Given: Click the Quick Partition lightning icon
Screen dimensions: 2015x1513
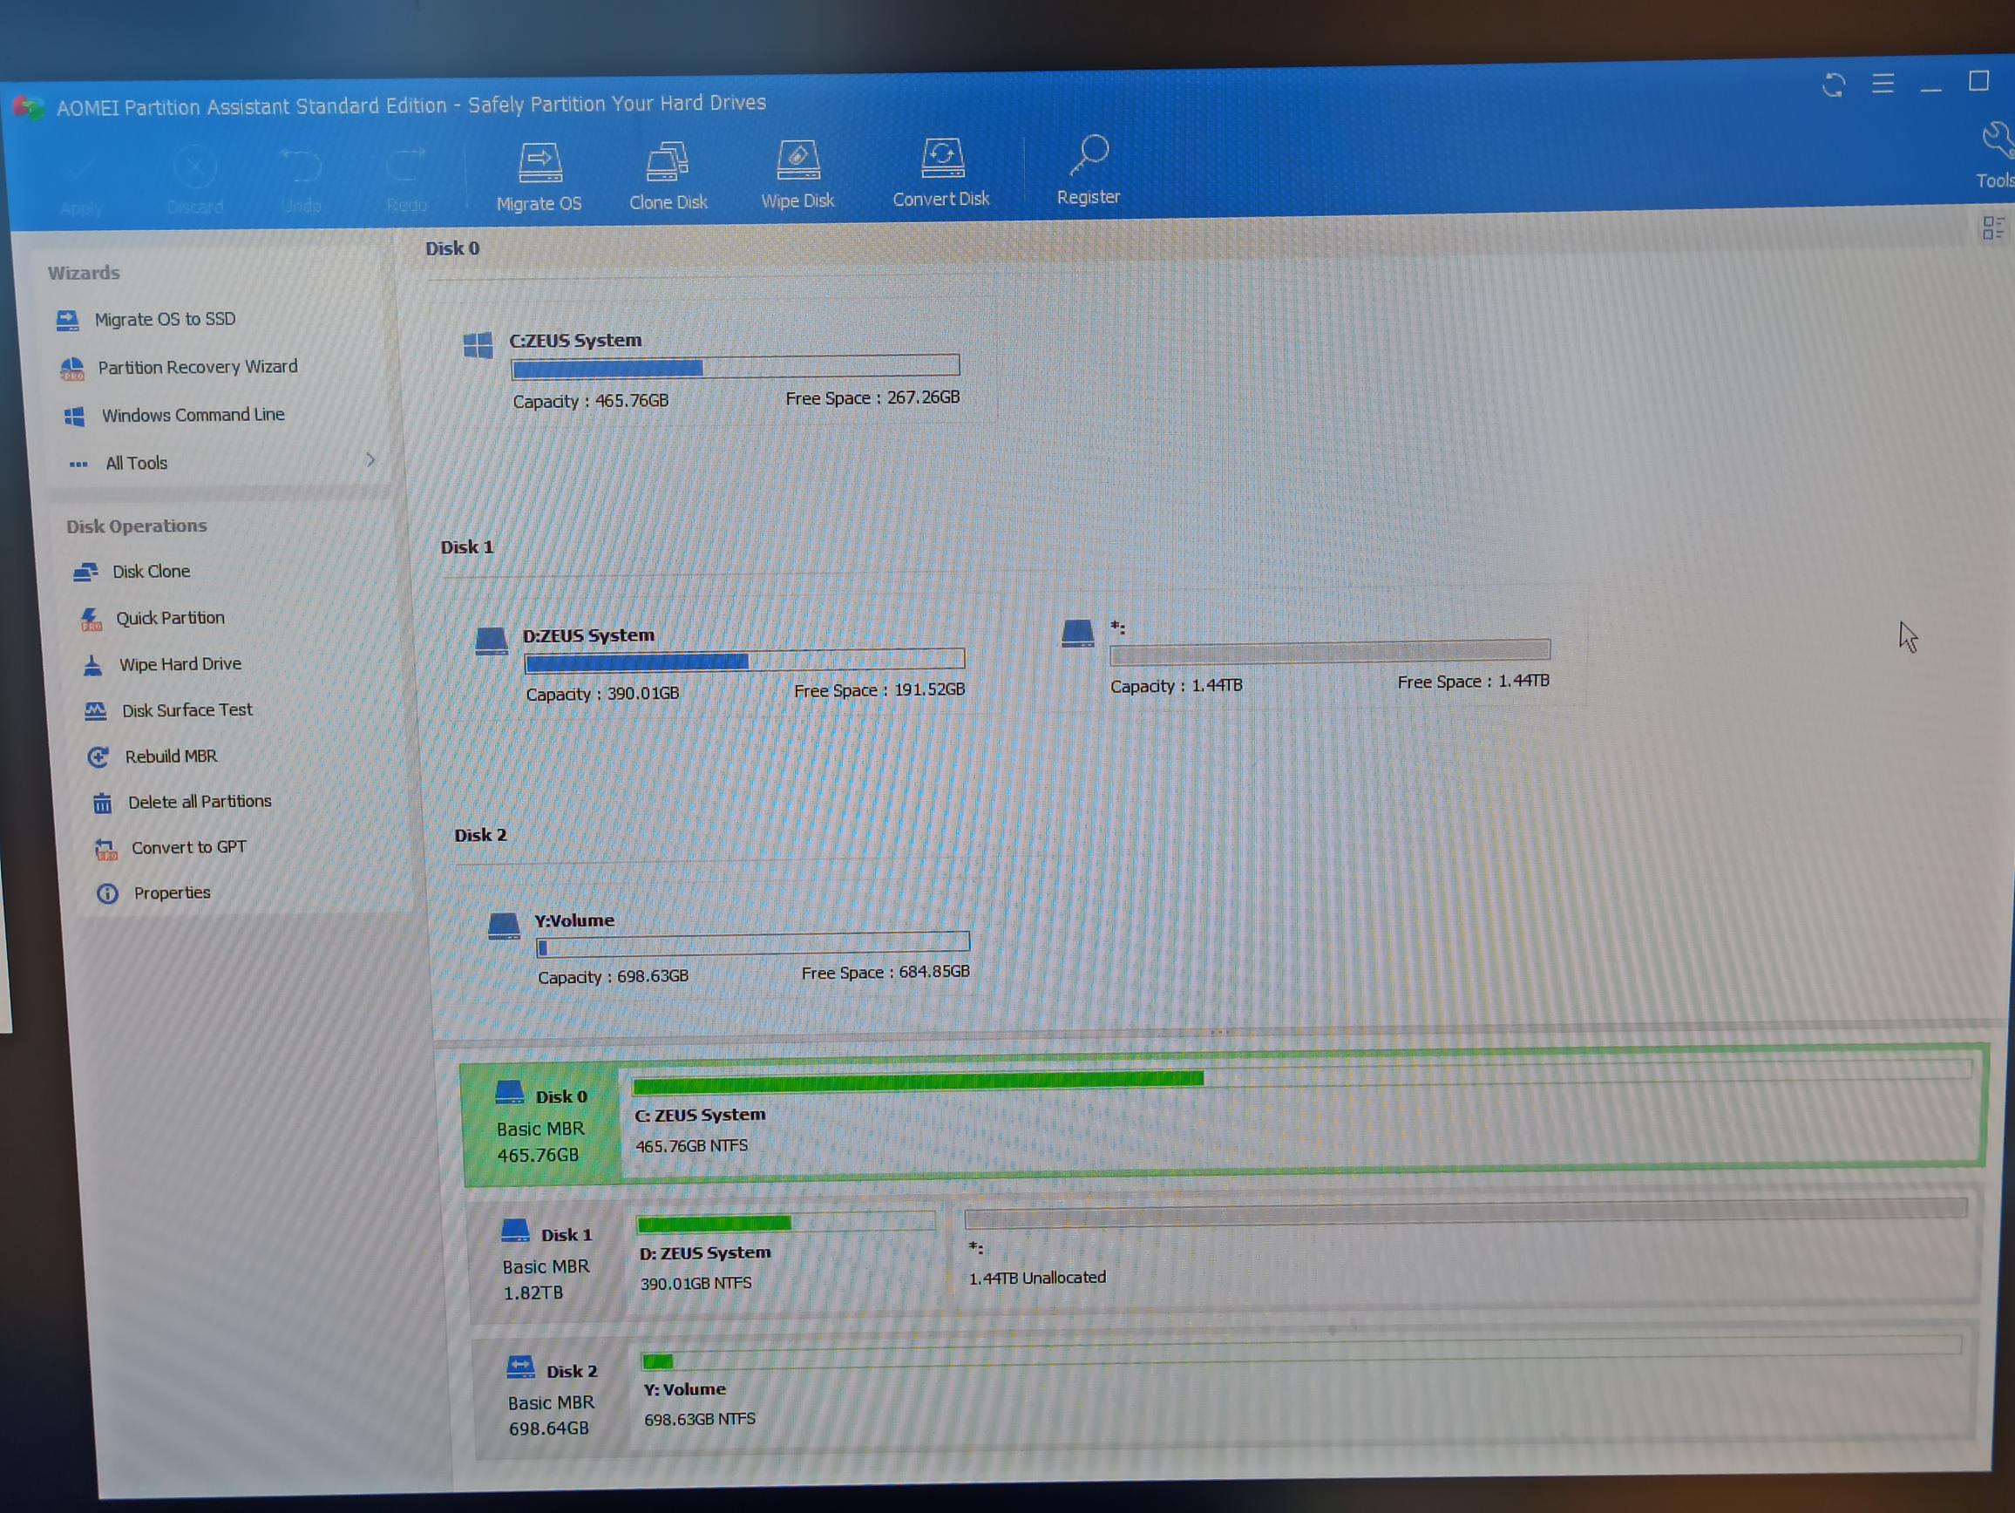Looking at the screenshot, I should tap(92, 620).
